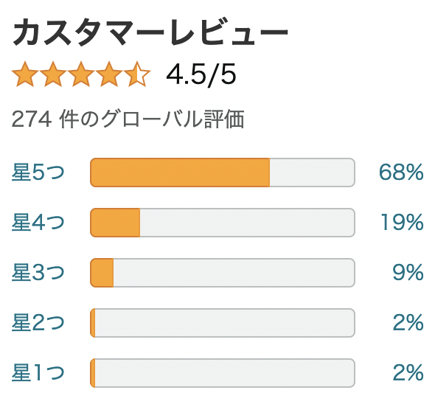This screenshot has width=435, height=404.
Task: Select the 9% percentage link
Action: (408, 273)
